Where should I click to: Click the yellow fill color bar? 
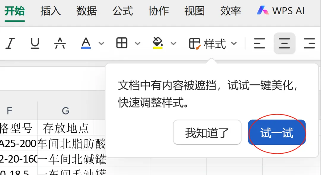[158, 48]
